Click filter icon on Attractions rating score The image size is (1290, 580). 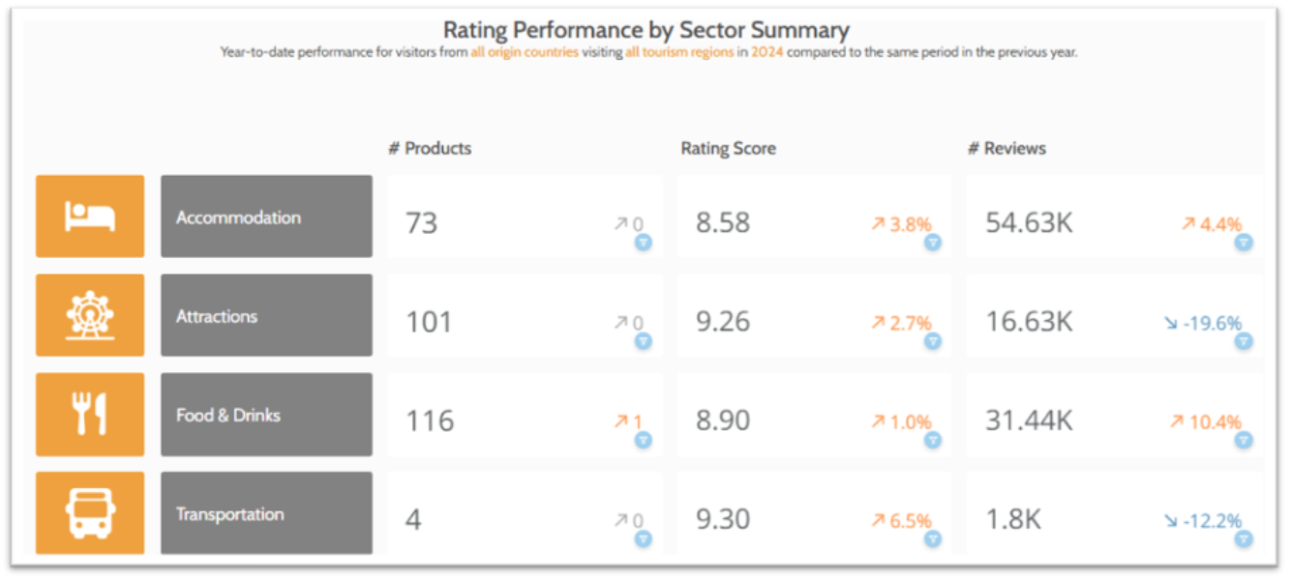[933, 341]
